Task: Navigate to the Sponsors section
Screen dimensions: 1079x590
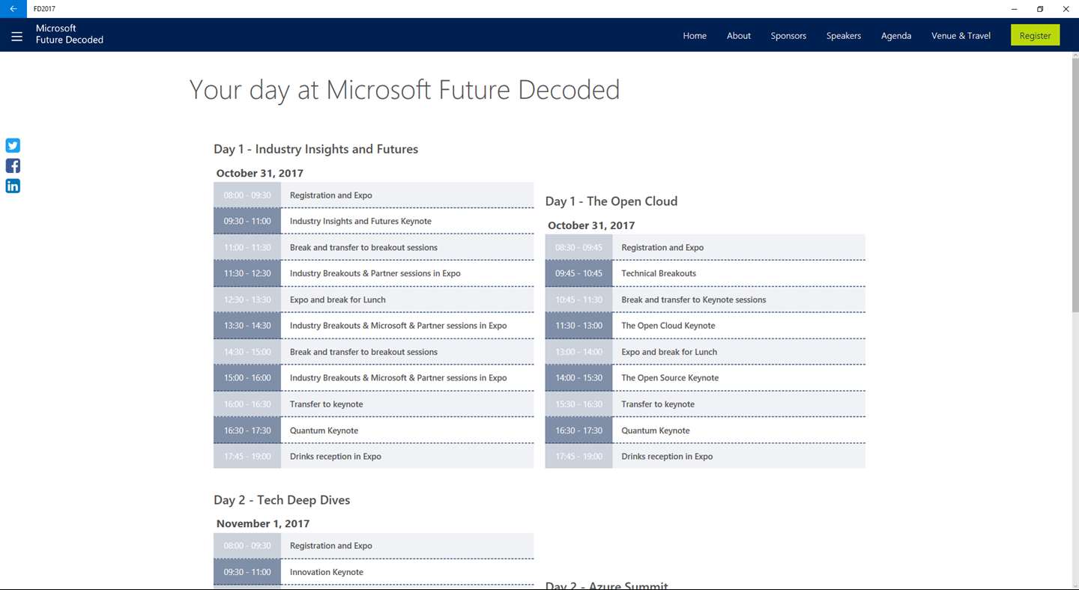Action: [x=788, y=36]
